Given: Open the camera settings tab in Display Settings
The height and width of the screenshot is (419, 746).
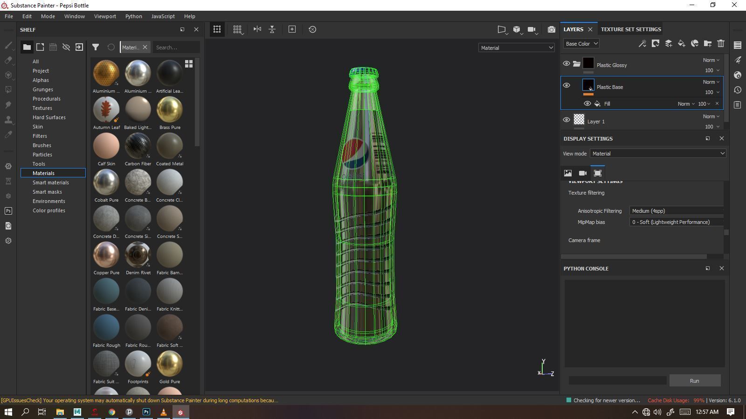Looking at the screenshot, I should click(583, 173).
